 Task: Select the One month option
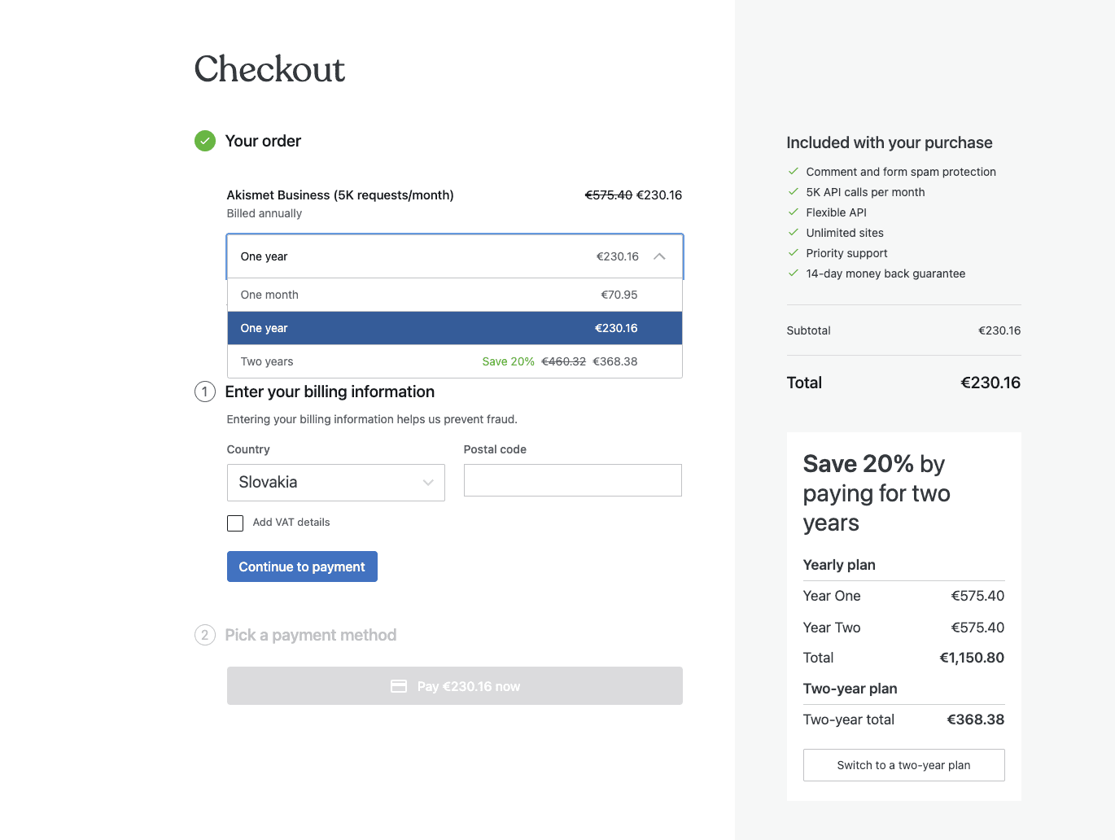455,295
